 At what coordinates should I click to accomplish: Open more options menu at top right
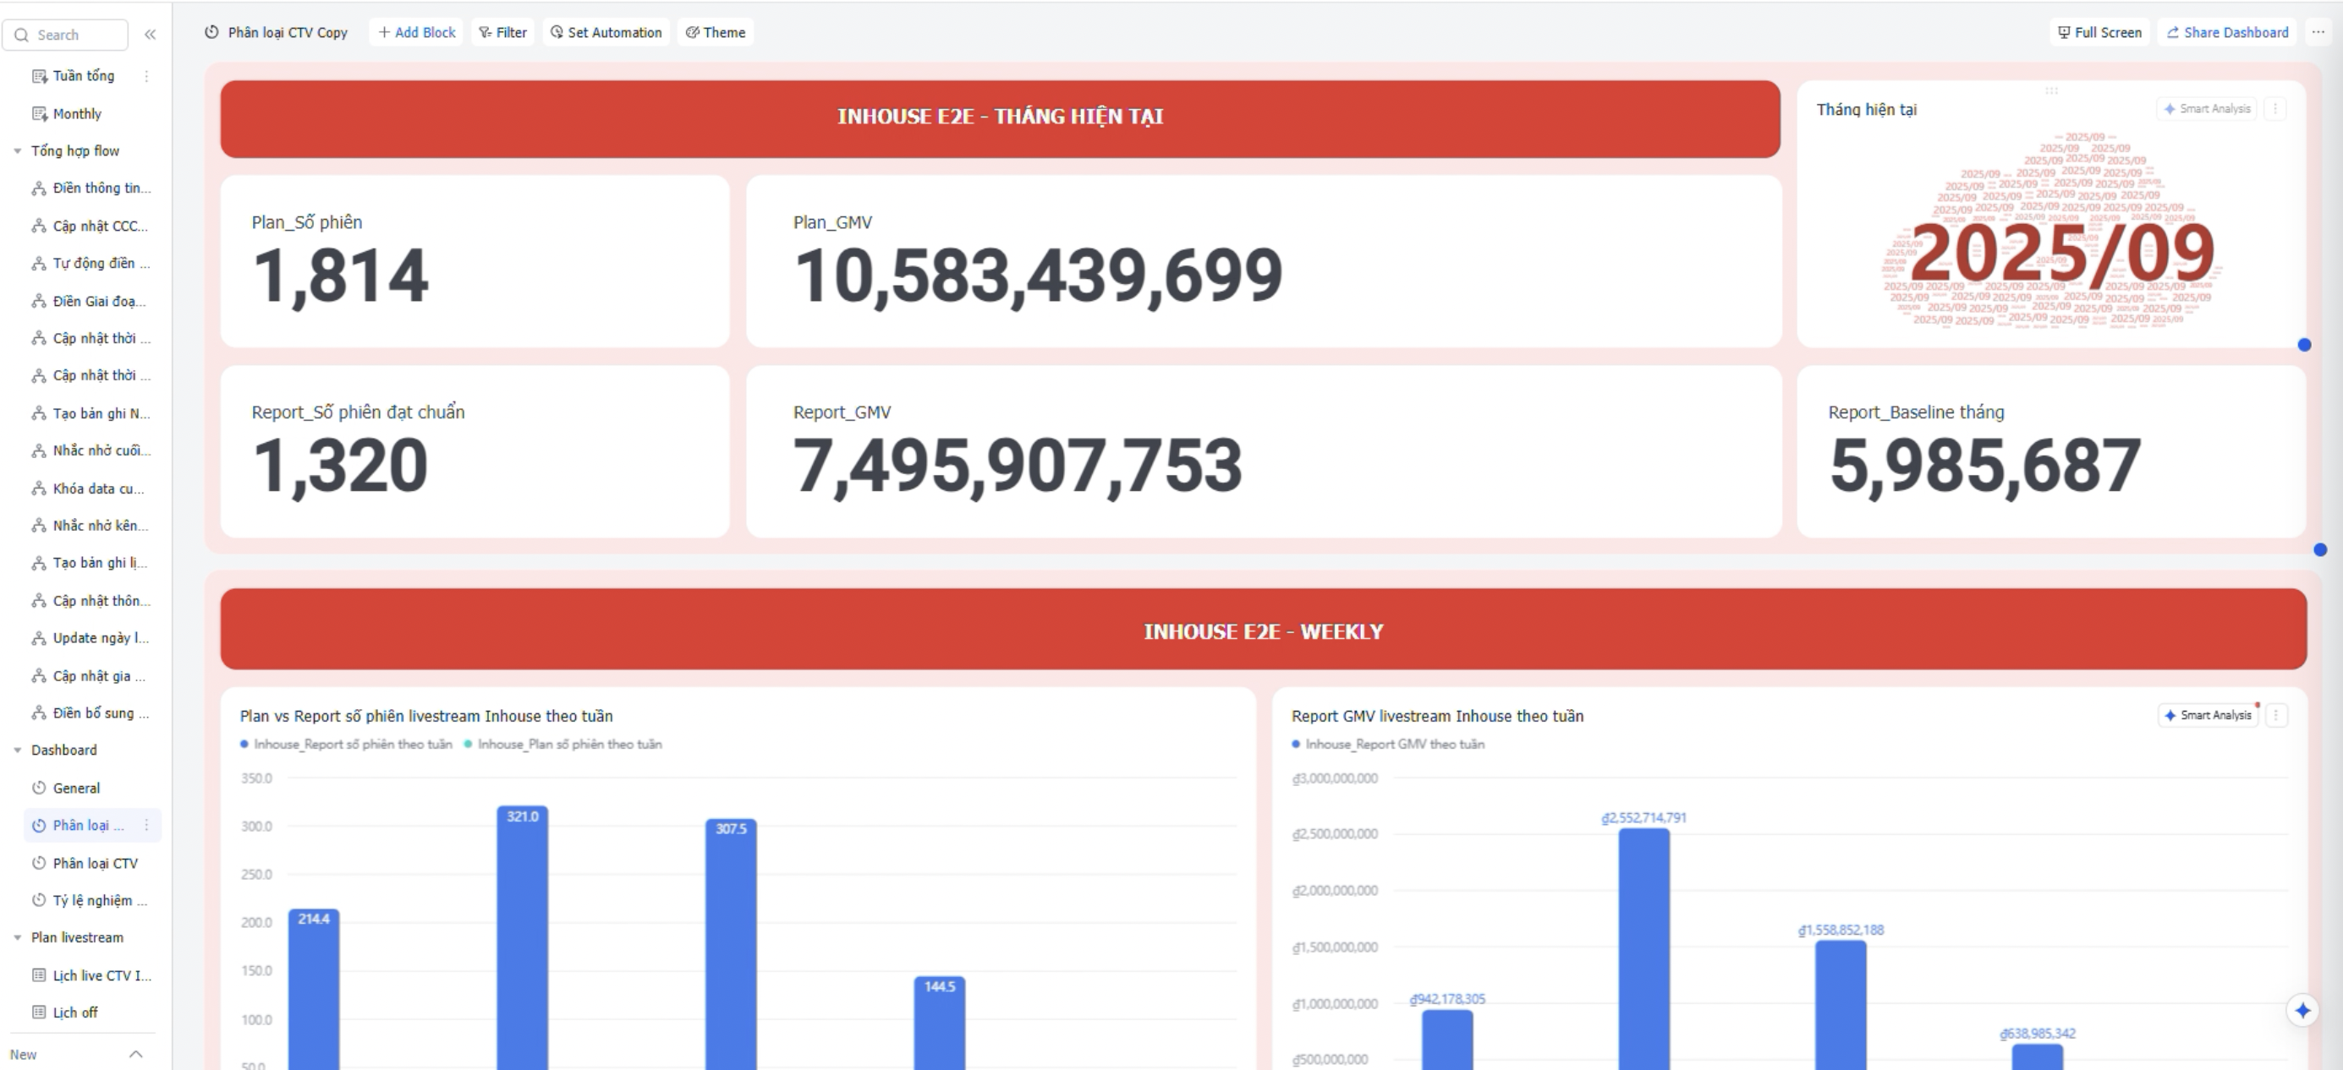coord(2318,33)
